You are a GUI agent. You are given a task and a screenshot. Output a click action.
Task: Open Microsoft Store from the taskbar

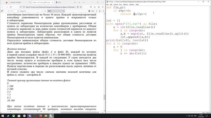click(x=19, y=116)
